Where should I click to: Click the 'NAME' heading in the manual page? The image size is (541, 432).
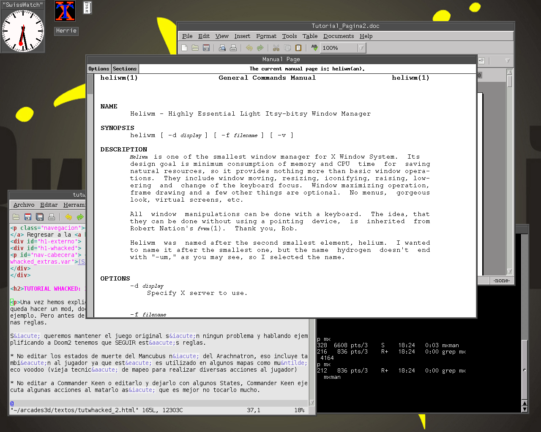pyautogui.click(x=109, y=106)
